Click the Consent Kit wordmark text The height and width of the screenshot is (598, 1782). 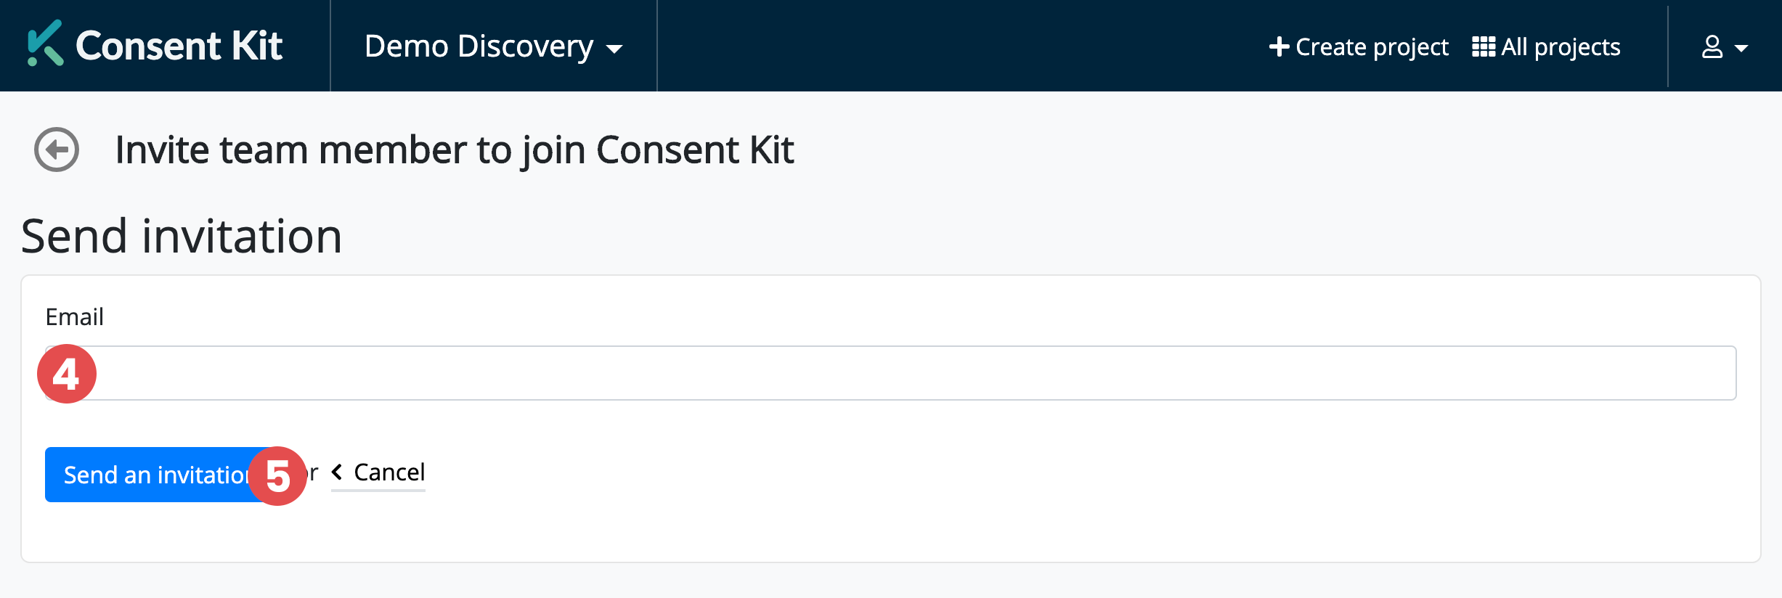click(x=179, y=46)
